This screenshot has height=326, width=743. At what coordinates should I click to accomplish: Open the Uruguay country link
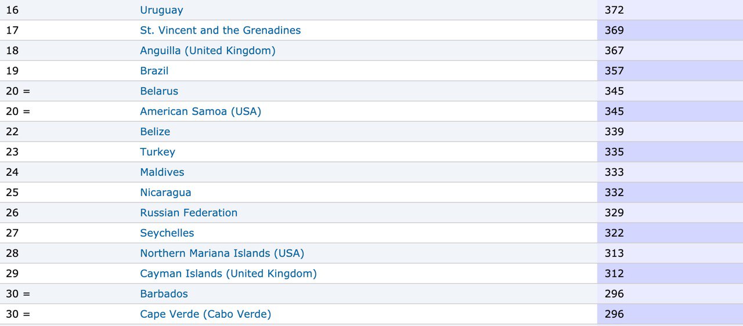point(161,10)
